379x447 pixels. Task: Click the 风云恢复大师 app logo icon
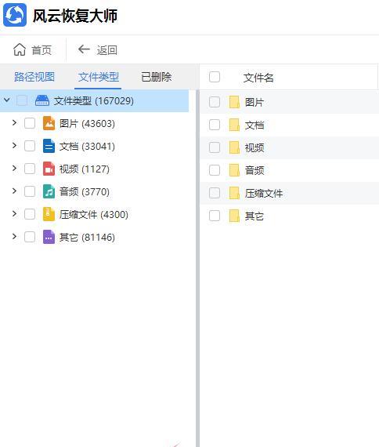(x=15, y=15)
